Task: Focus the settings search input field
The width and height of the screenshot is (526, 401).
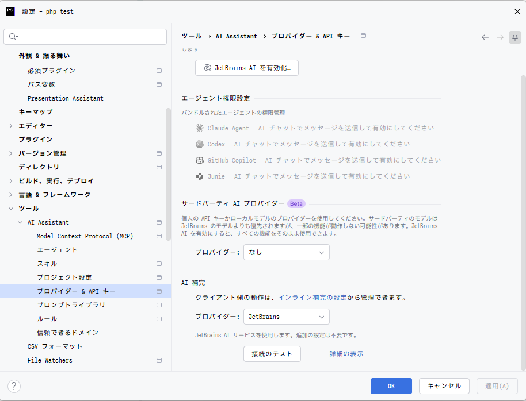Action: 85,37
